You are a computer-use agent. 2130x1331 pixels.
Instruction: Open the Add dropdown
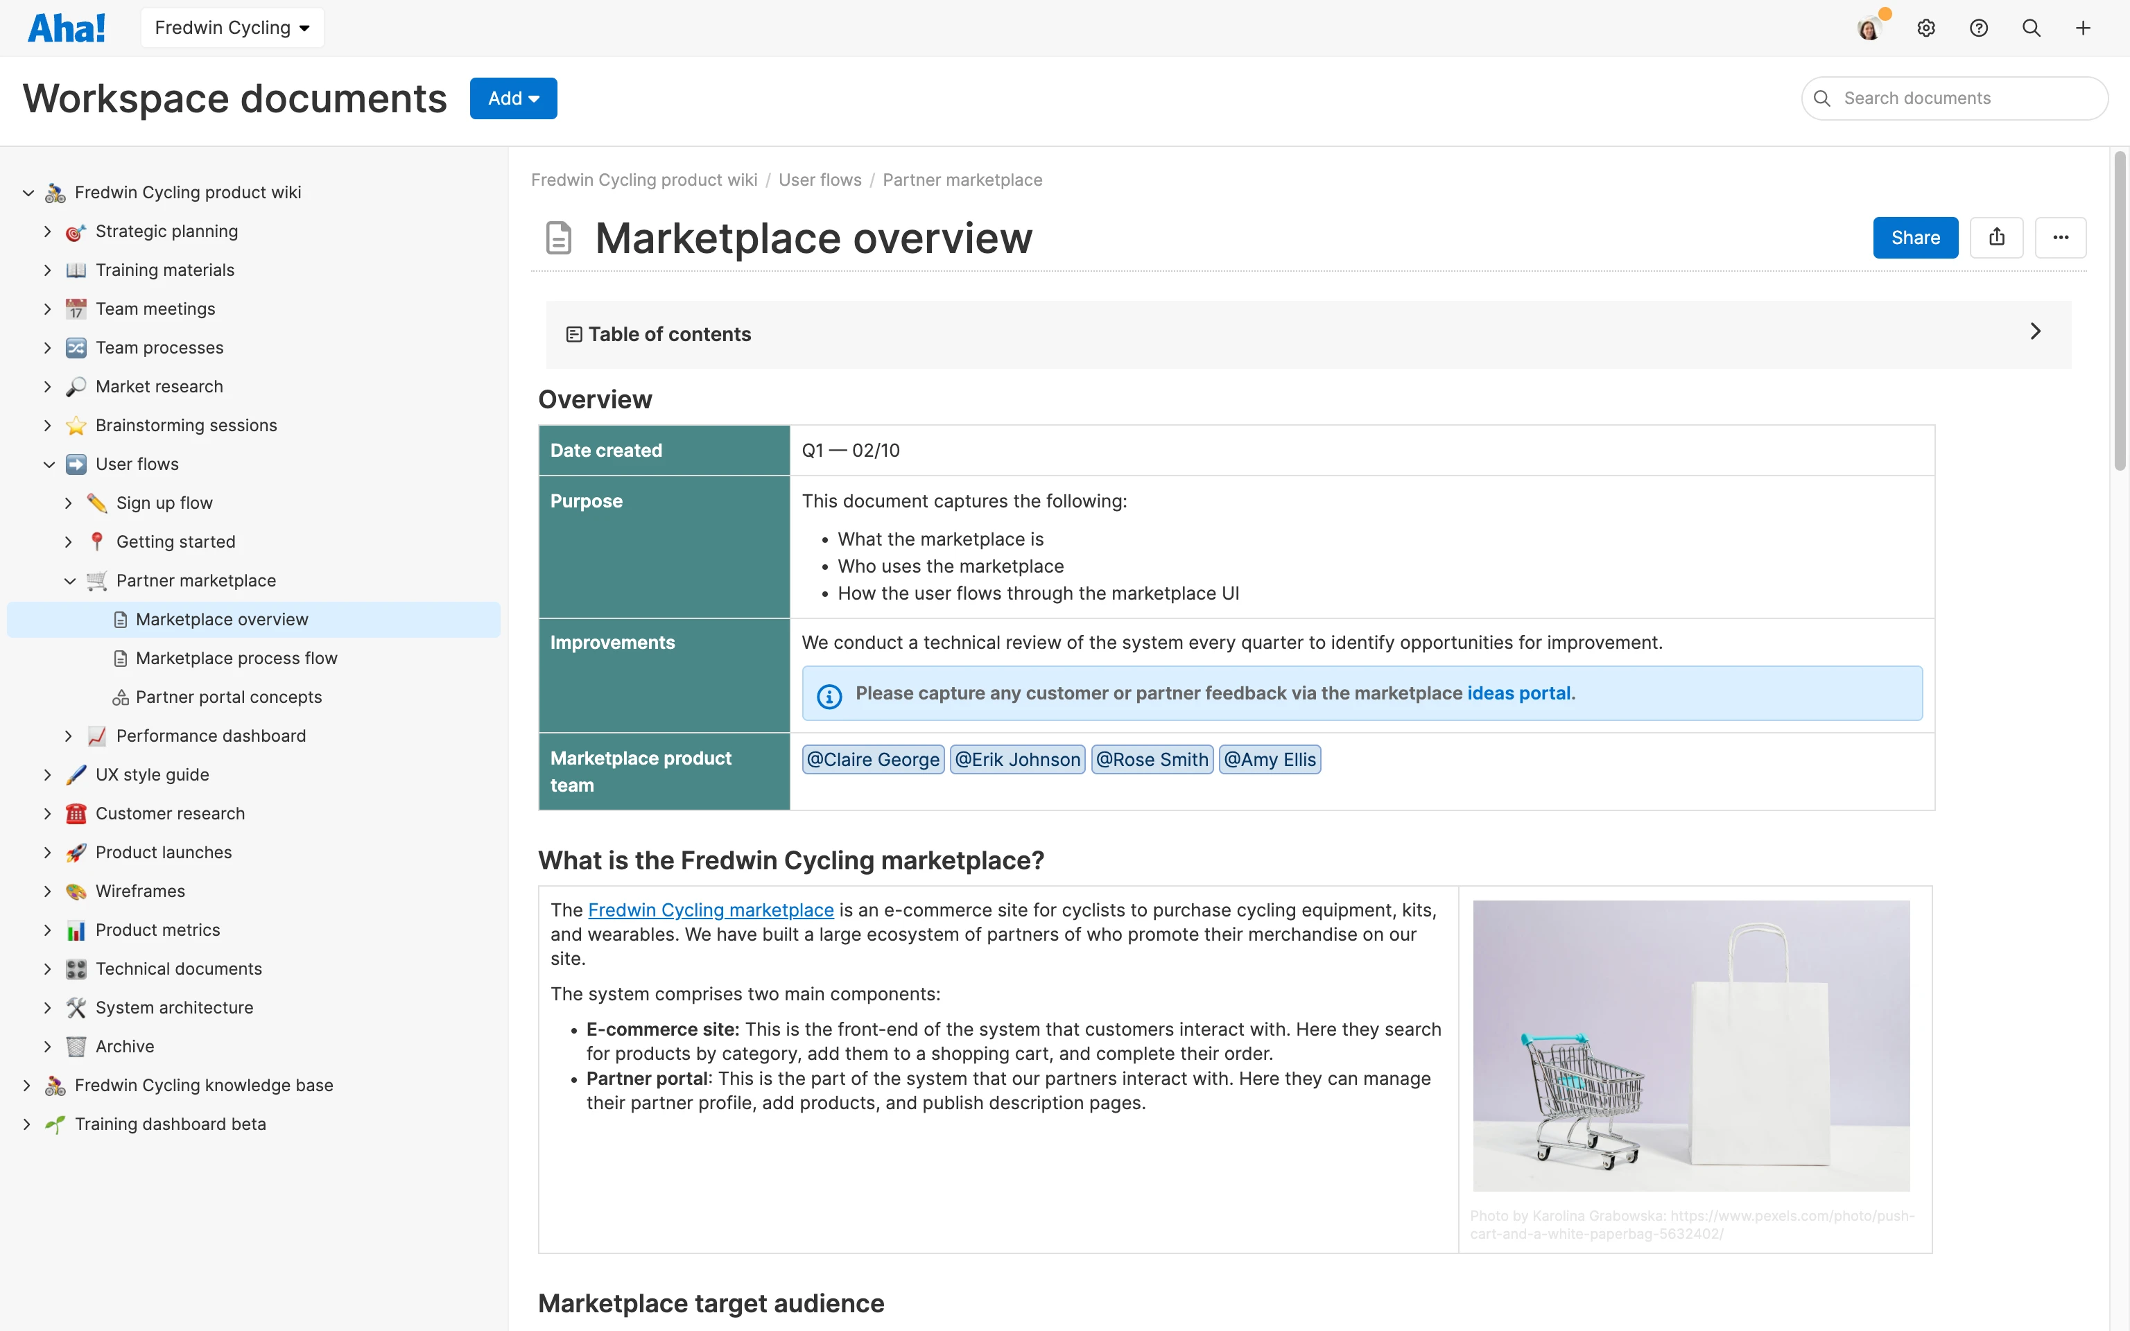[513, 98]
